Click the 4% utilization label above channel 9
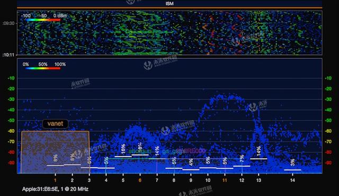The height and width of the screenshot is (196, 339). [x=191, y=163]
